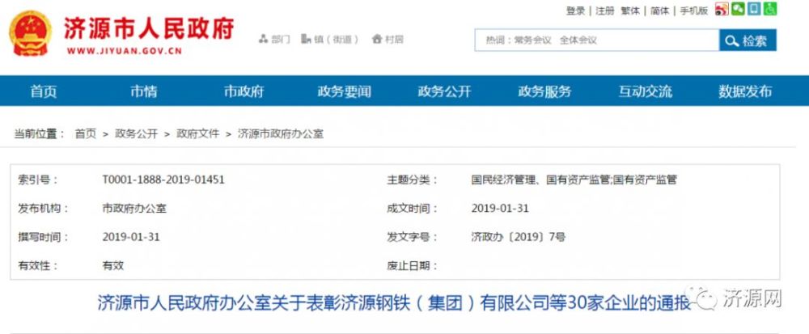Click the 索引号 label
This screenshot has height=334, width=809.
pos(38,180)
